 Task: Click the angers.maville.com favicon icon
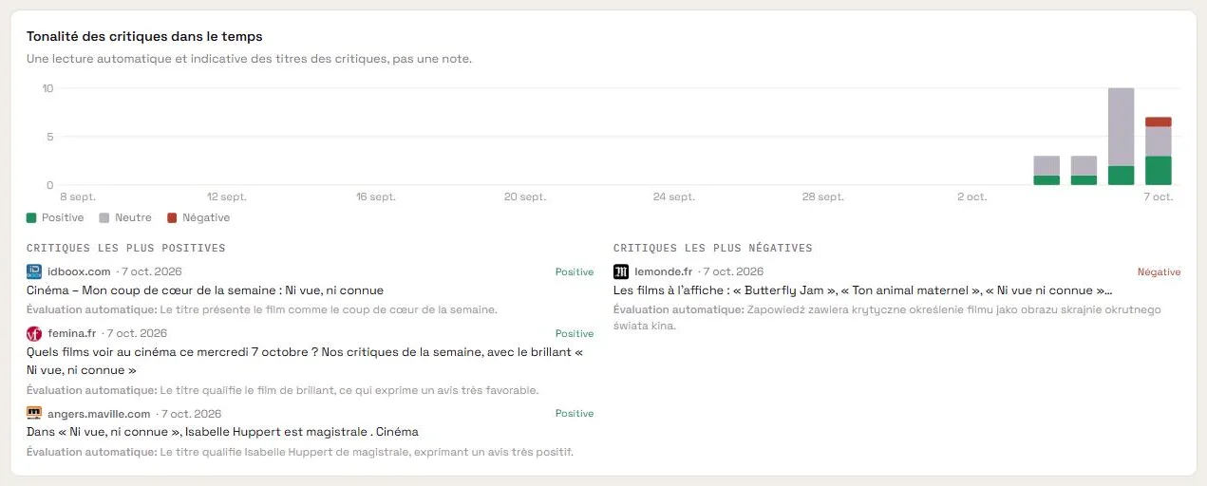point(34,413)
